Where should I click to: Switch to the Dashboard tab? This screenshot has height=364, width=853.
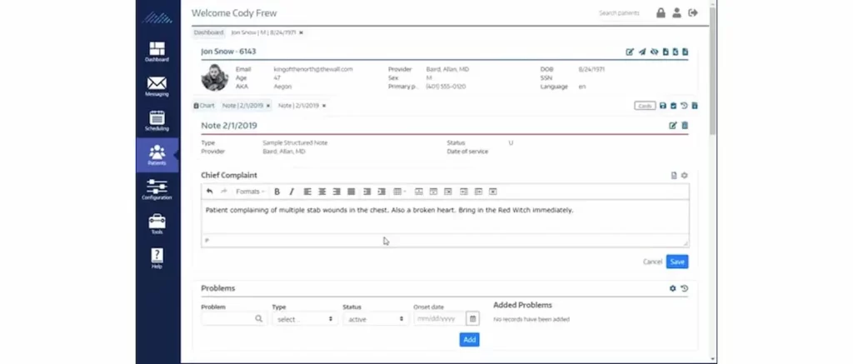click(209, 32)
